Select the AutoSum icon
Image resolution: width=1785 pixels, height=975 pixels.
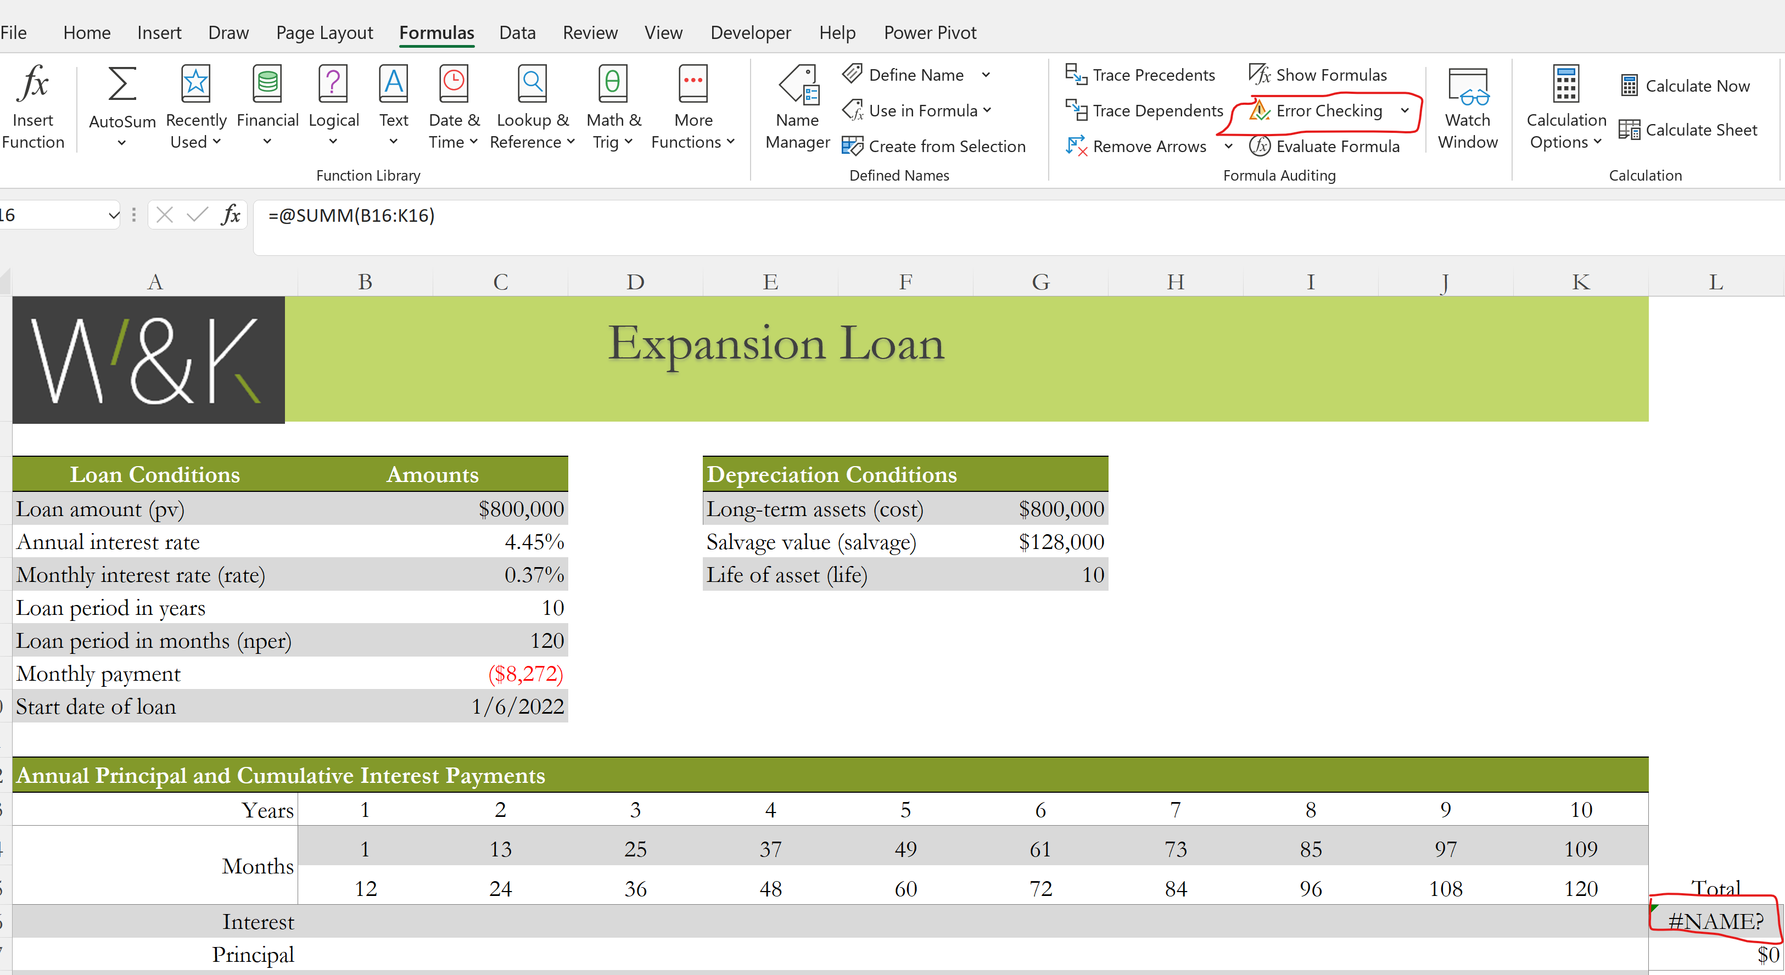pos(121,104)
